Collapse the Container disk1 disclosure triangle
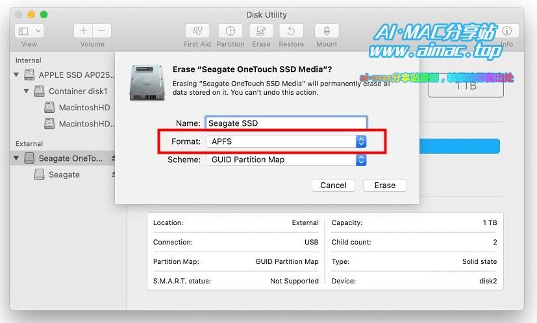Viewport: 537px width, 323px height. [x=26, y=91]
